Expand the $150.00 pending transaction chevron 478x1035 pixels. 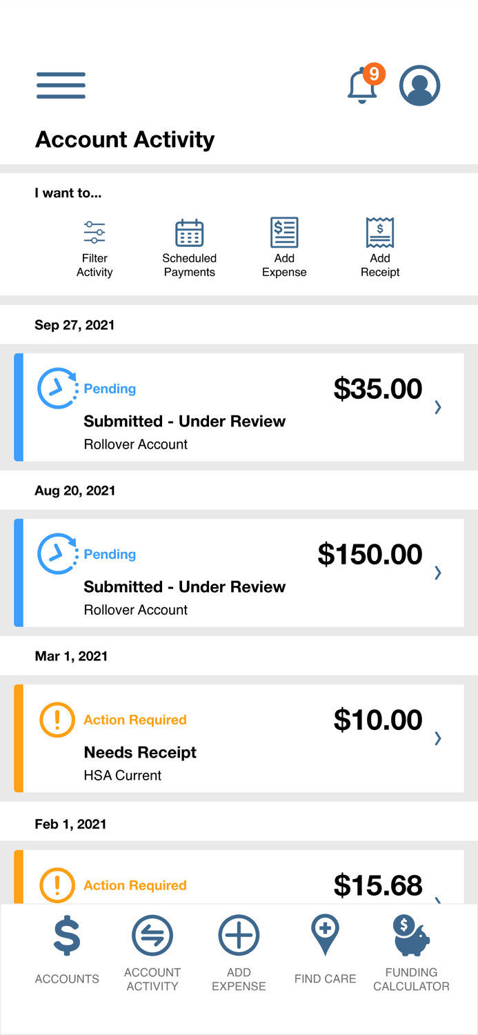pos(437,573)
